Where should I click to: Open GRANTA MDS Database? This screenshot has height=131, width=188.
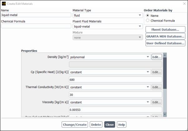[165, 36]
